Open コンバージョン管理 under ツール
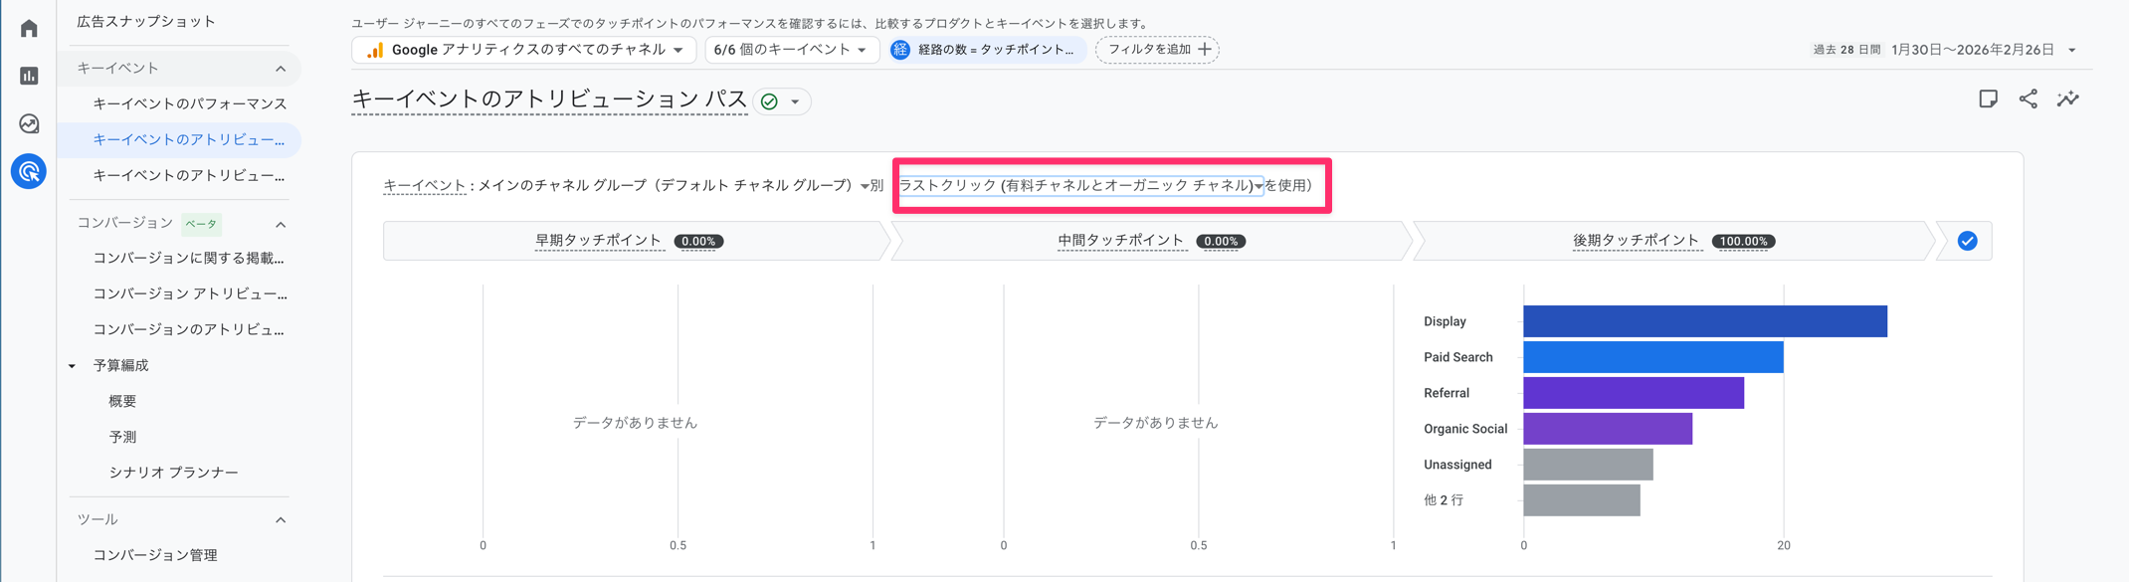 click(x=155, y=555)
